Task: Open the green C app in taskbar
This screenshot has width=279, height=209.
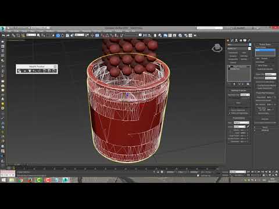Action: pyautogui.click(x=39, y=180)
